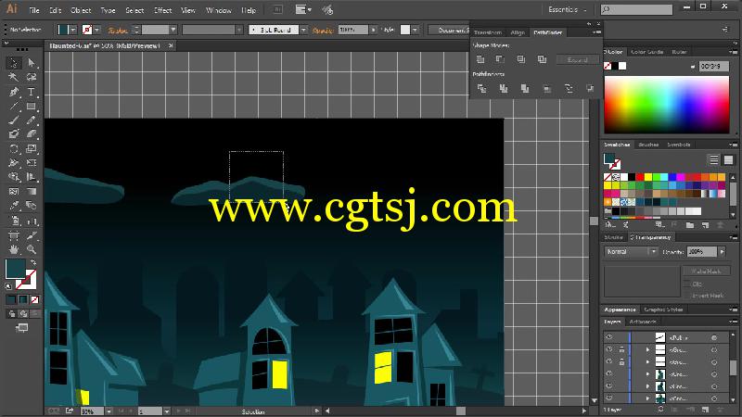The image size is (742, 417).
Task: Click the Expand button in Pathfinder
Action: coord(577,60)
